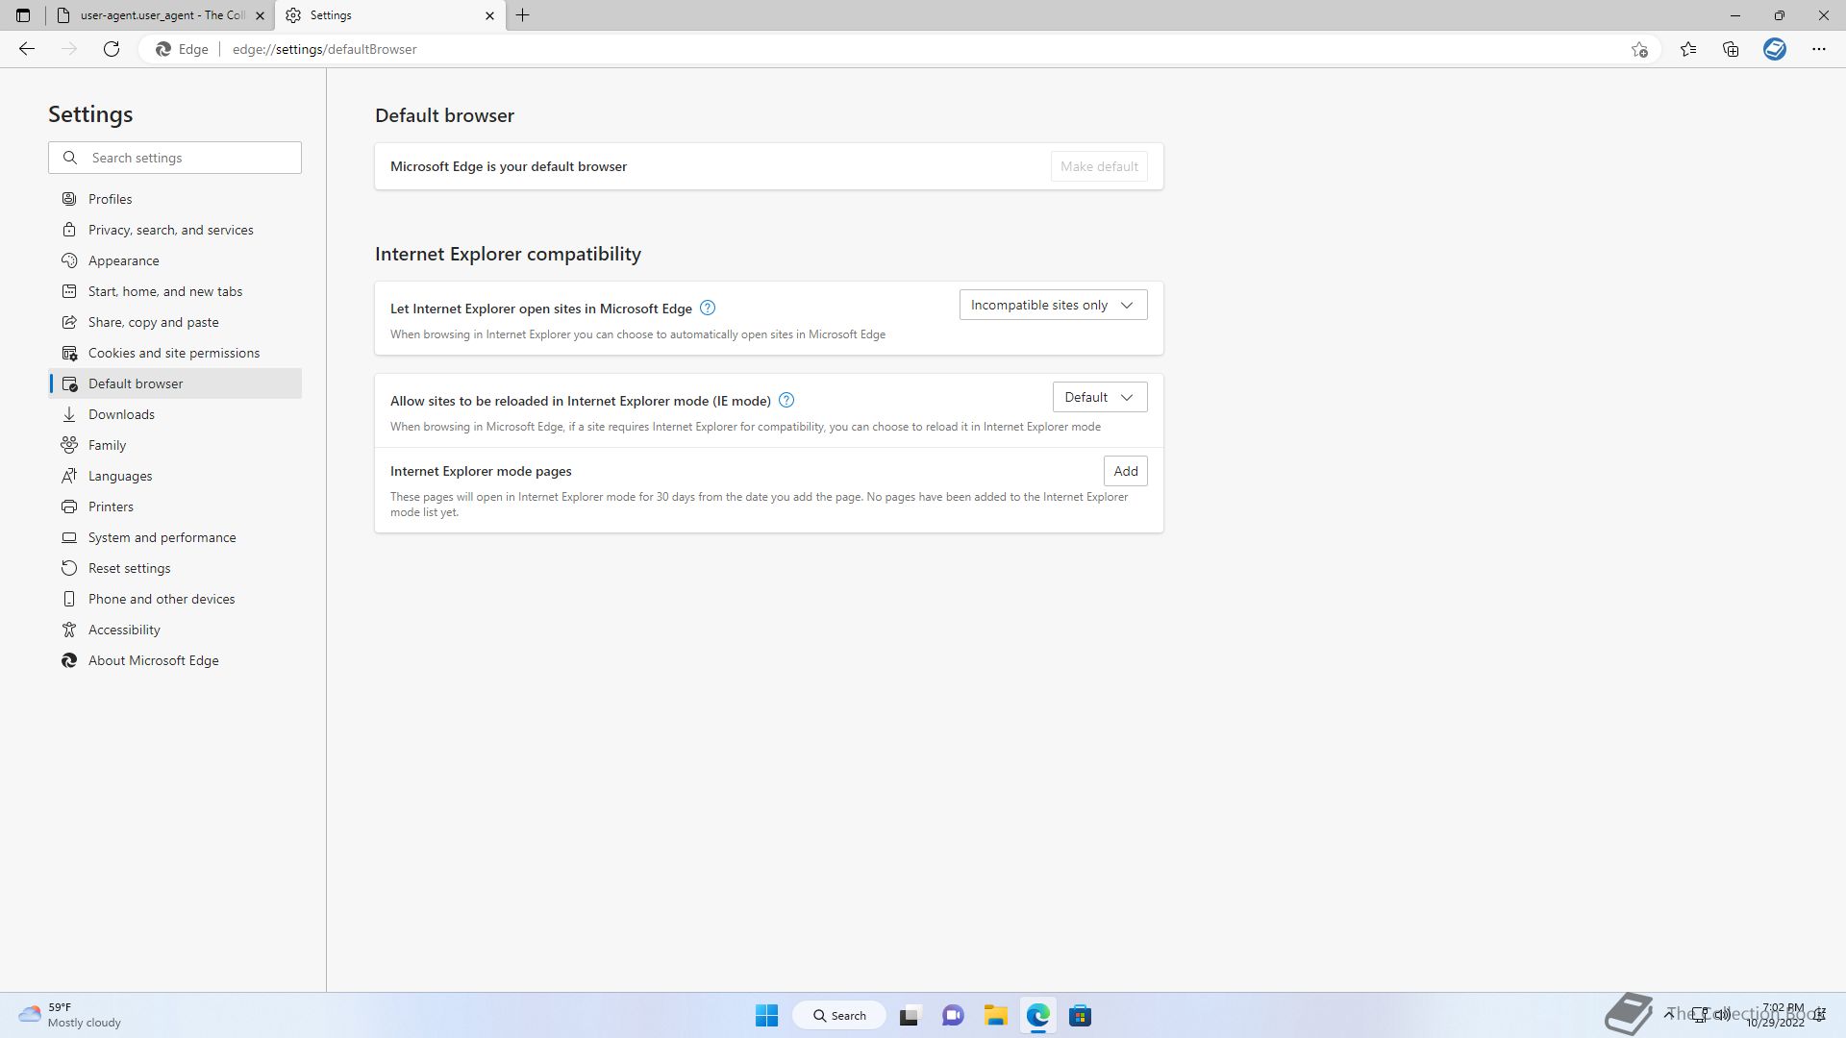Go to Appearance settings
This screenshot has height=1038, width=1846.
pos(175,260)
